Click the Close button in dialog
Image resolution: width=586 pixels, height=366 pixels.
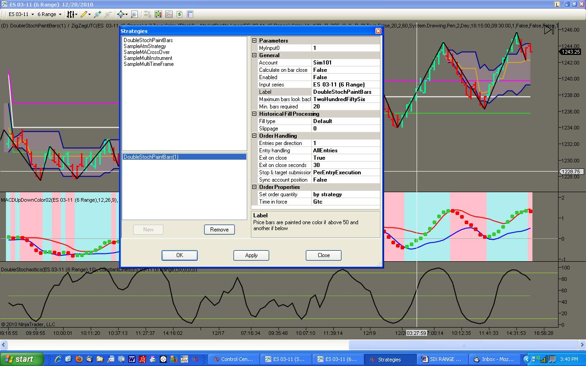coord(324,255)
